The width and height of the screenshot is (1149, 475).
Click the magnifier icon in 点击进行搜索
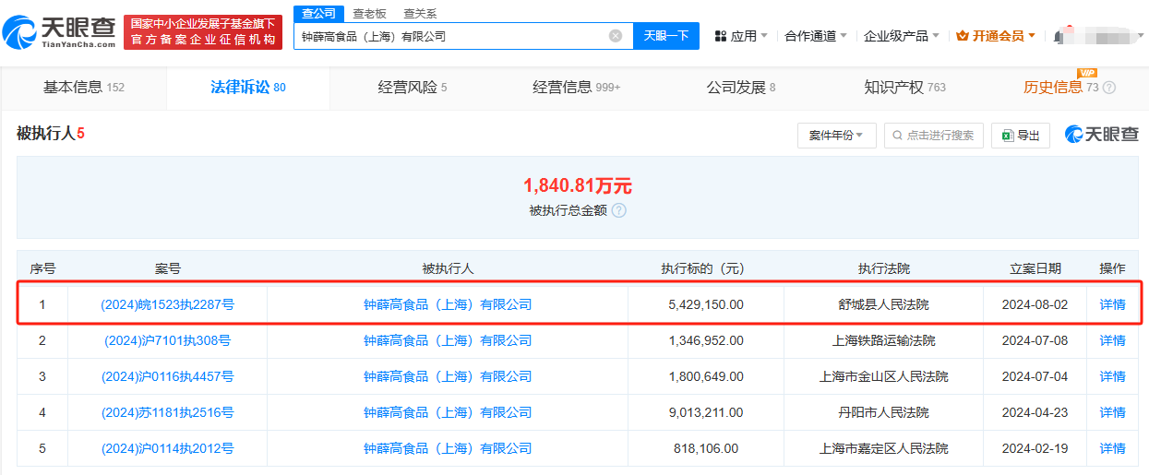pyautogui.click(x=897, y=136)
